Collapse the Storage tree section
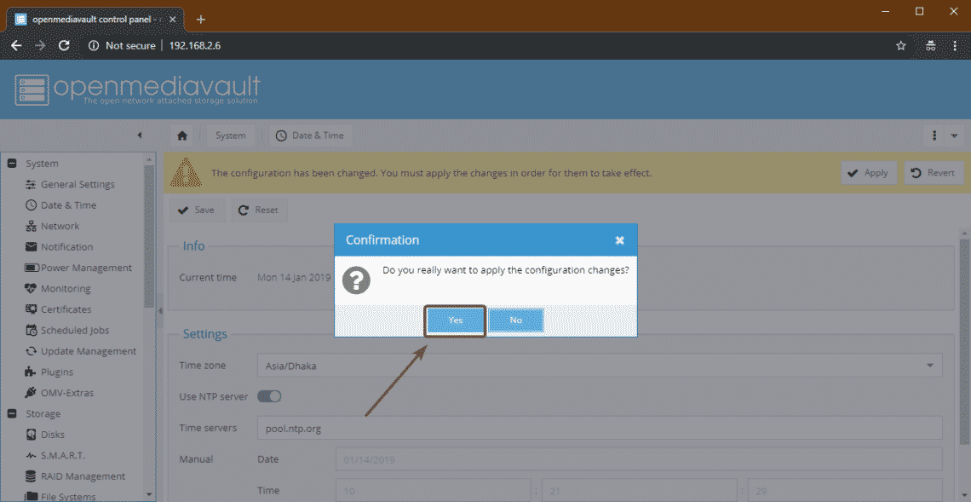The image size is (971, 502). click(x=11, y=413)
